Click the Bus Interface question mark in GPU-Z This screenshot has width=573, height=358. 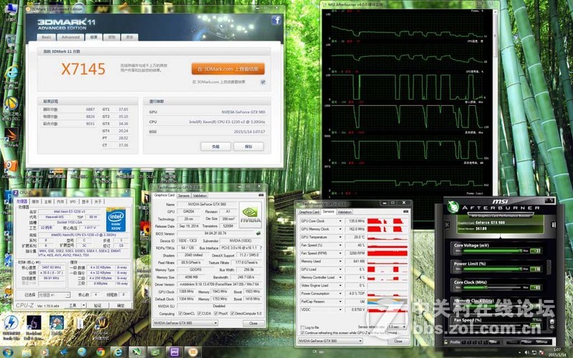pos(261,248)
